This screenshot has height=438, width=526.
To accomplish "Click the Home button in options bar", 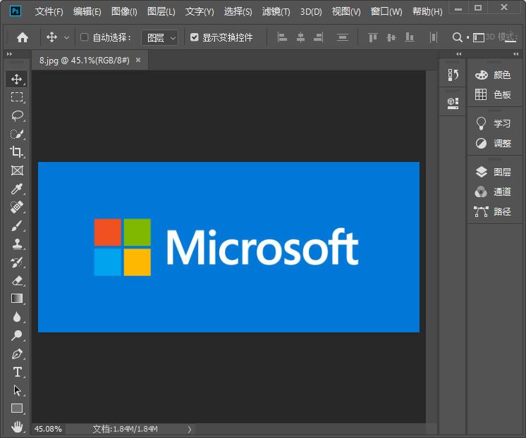I will [23, 37].
